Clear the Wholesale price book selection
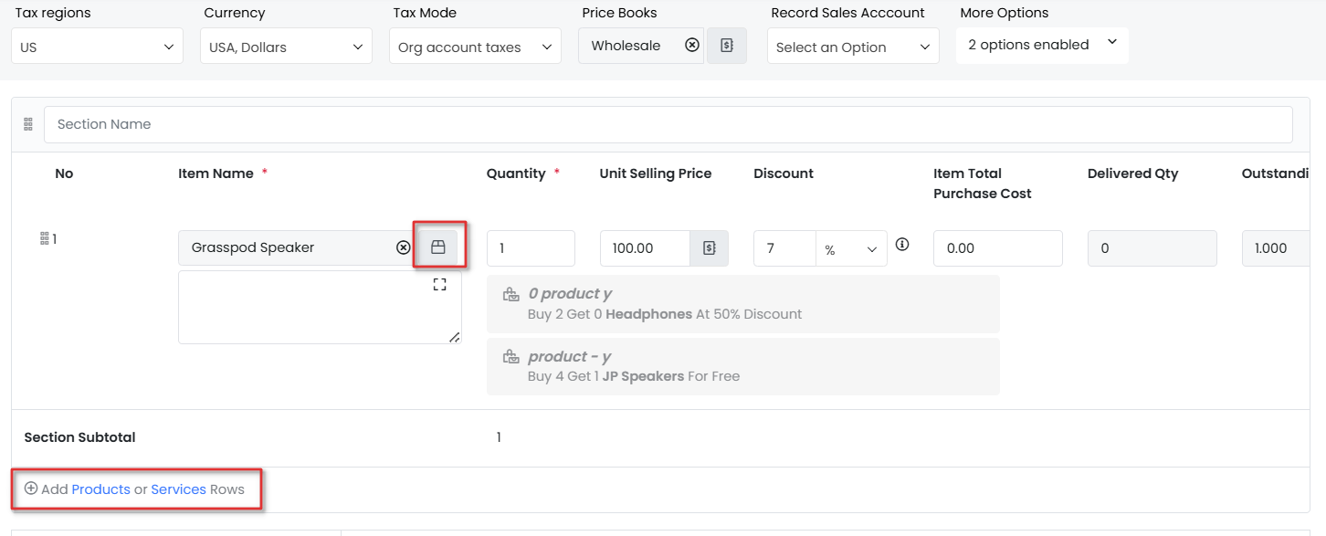This screenshot has height=536, width=1326. [x=692, y=46]
